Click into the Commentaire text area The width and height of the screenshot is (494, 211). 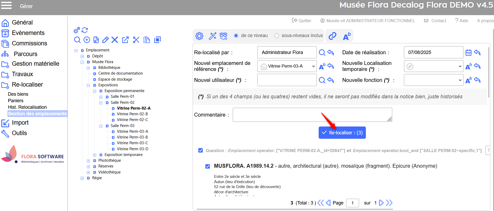[x=312, y=115]
